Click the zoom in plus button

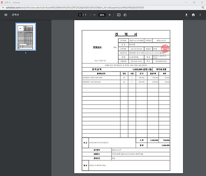pyautogui.click(x=109, y=15)
